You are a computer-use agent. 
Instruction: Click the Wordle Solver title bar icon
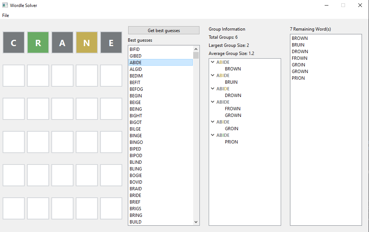(5, 5)
